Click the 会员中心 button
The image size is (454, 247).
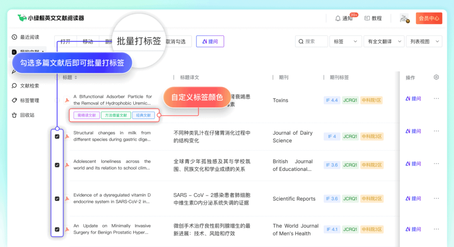(x=429, y=18)
